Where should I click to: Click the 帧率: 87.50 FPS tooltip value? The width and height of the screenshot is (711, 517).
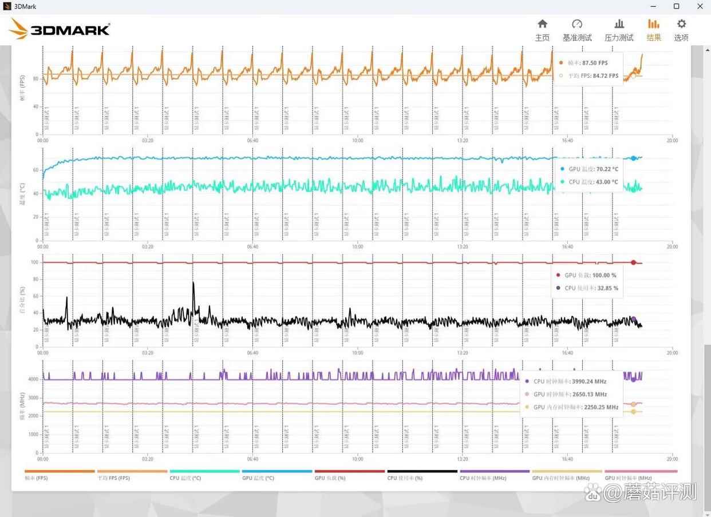click(x=588, y=63)
